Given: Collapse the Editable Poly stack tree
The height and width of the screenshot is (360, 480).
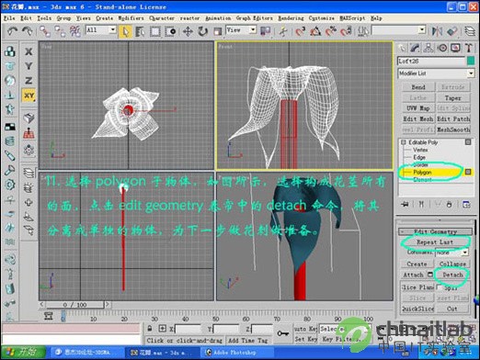Looking at the screenshot, I should tap(404, 142).
